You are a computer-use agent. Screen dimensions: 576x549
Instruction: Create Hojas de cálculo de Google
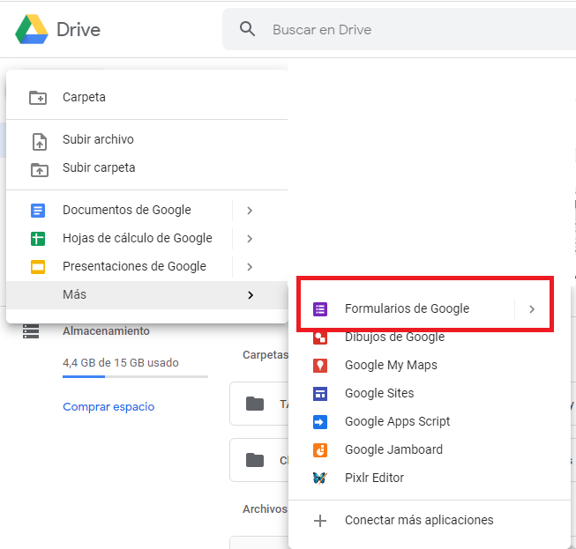pos(138,238)
